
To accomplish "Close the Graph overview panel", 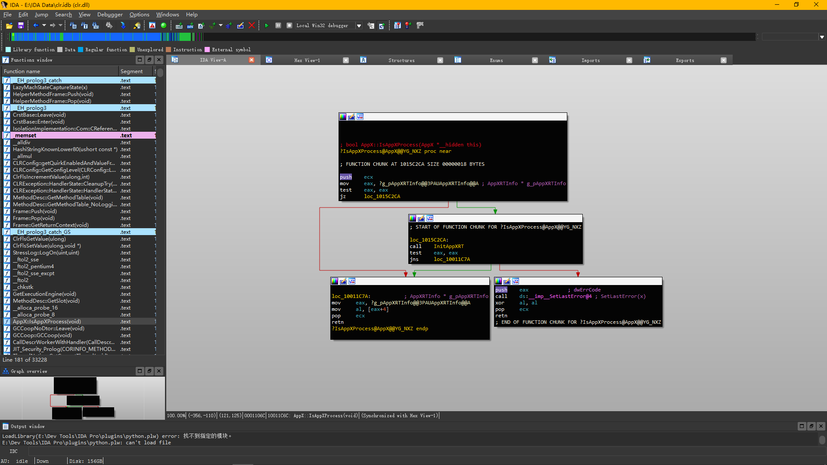I will pyautogui.click(x=159, y=371).
